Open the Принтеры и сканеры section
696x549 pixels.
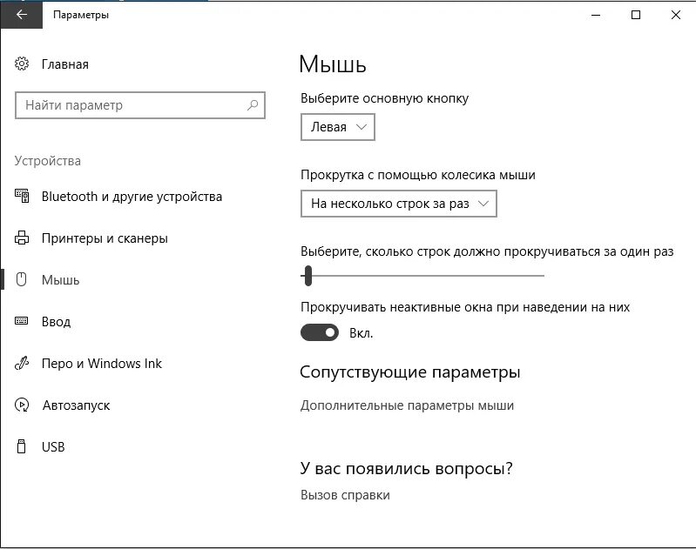[x=105, y=238]
